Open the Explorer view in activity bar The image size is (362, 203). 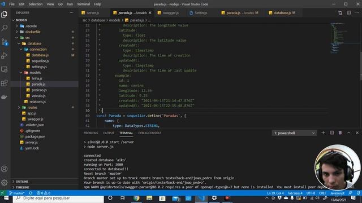pos(4,14)
